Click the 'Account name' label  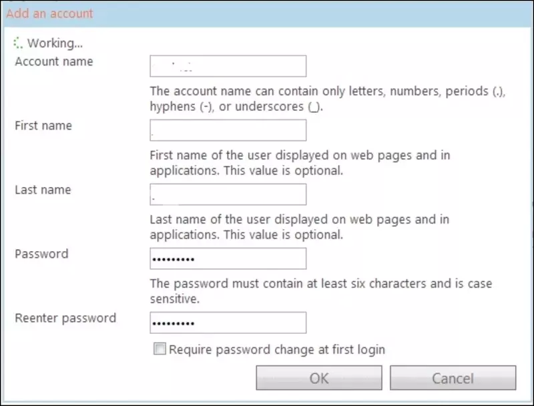click(54, 61)
